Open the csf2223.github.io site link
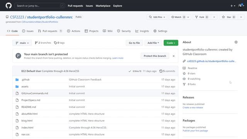Screen dimensions: 247x139 tap(211, 61)
